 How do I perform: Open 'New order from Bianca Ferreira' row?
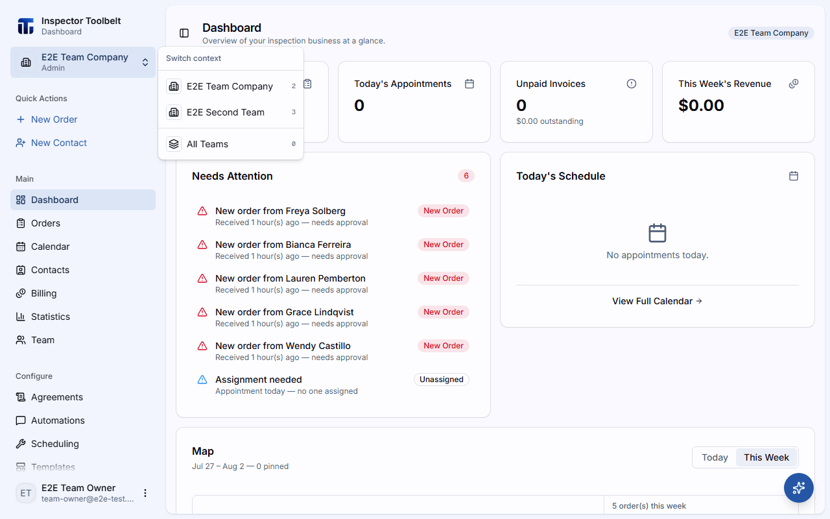pos(333,250)
